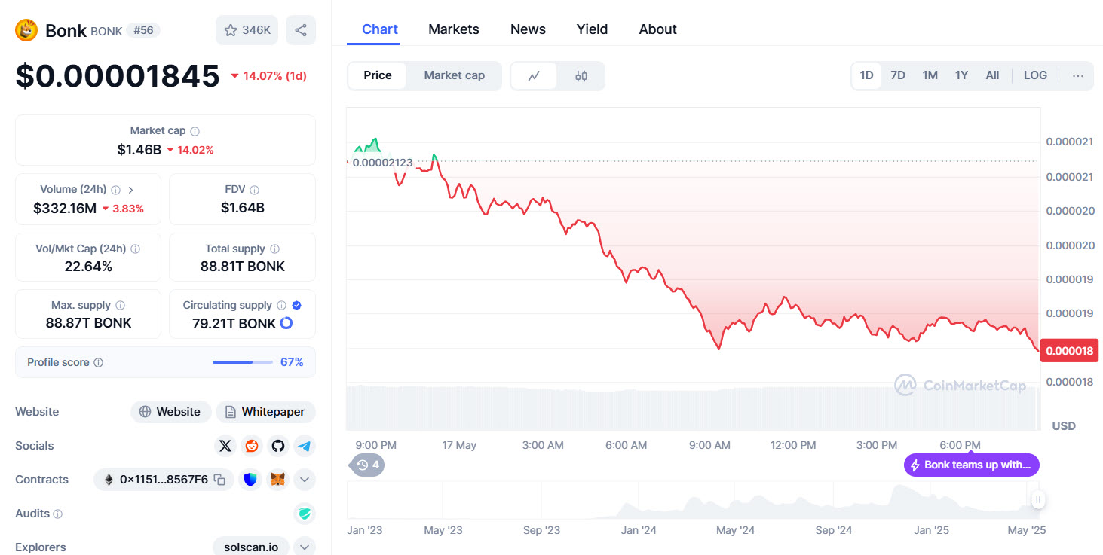Open the Whitepaper link
Viewport: 1103px width, 555px height.
265,412
